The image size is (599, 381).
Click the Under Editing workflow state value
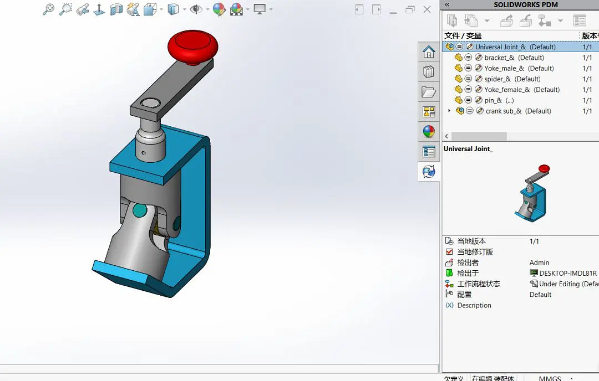(564, 284)
